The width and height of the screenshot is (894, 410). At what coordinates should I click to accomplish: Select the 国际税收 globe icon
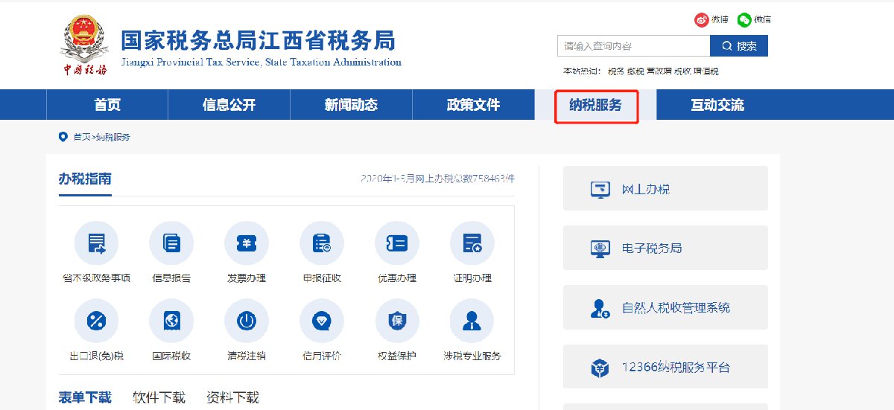coord(171,321)
